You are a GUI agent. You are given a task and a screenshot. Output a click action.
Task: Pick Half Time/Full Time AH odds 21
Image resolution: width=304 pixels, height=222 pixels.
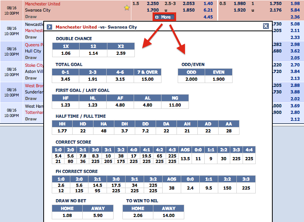coord(187,131)
